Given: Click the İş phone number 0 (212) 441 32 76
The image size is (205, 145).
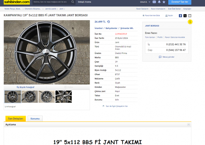Looking at the screenshot, I should 176,44.
